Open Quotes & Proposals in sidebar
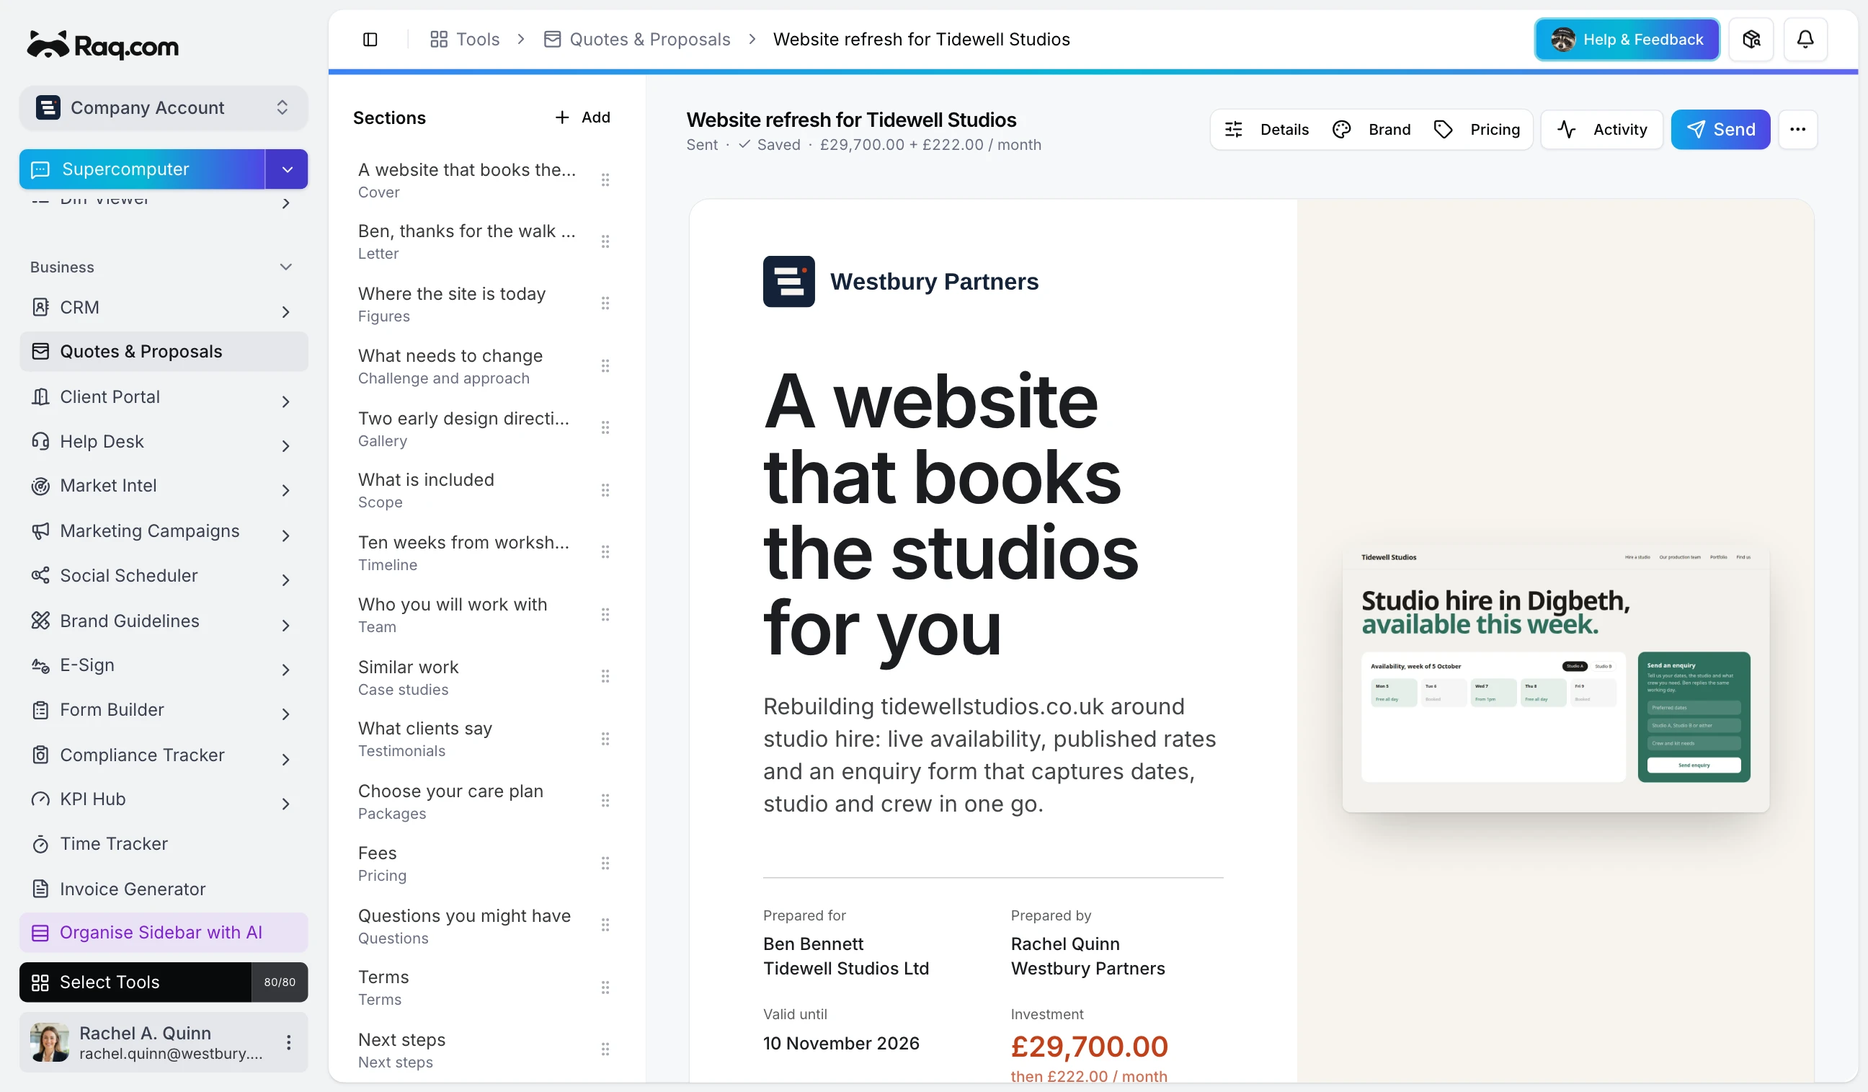This screenshot has height=1092, width=1868. [163, 352]
